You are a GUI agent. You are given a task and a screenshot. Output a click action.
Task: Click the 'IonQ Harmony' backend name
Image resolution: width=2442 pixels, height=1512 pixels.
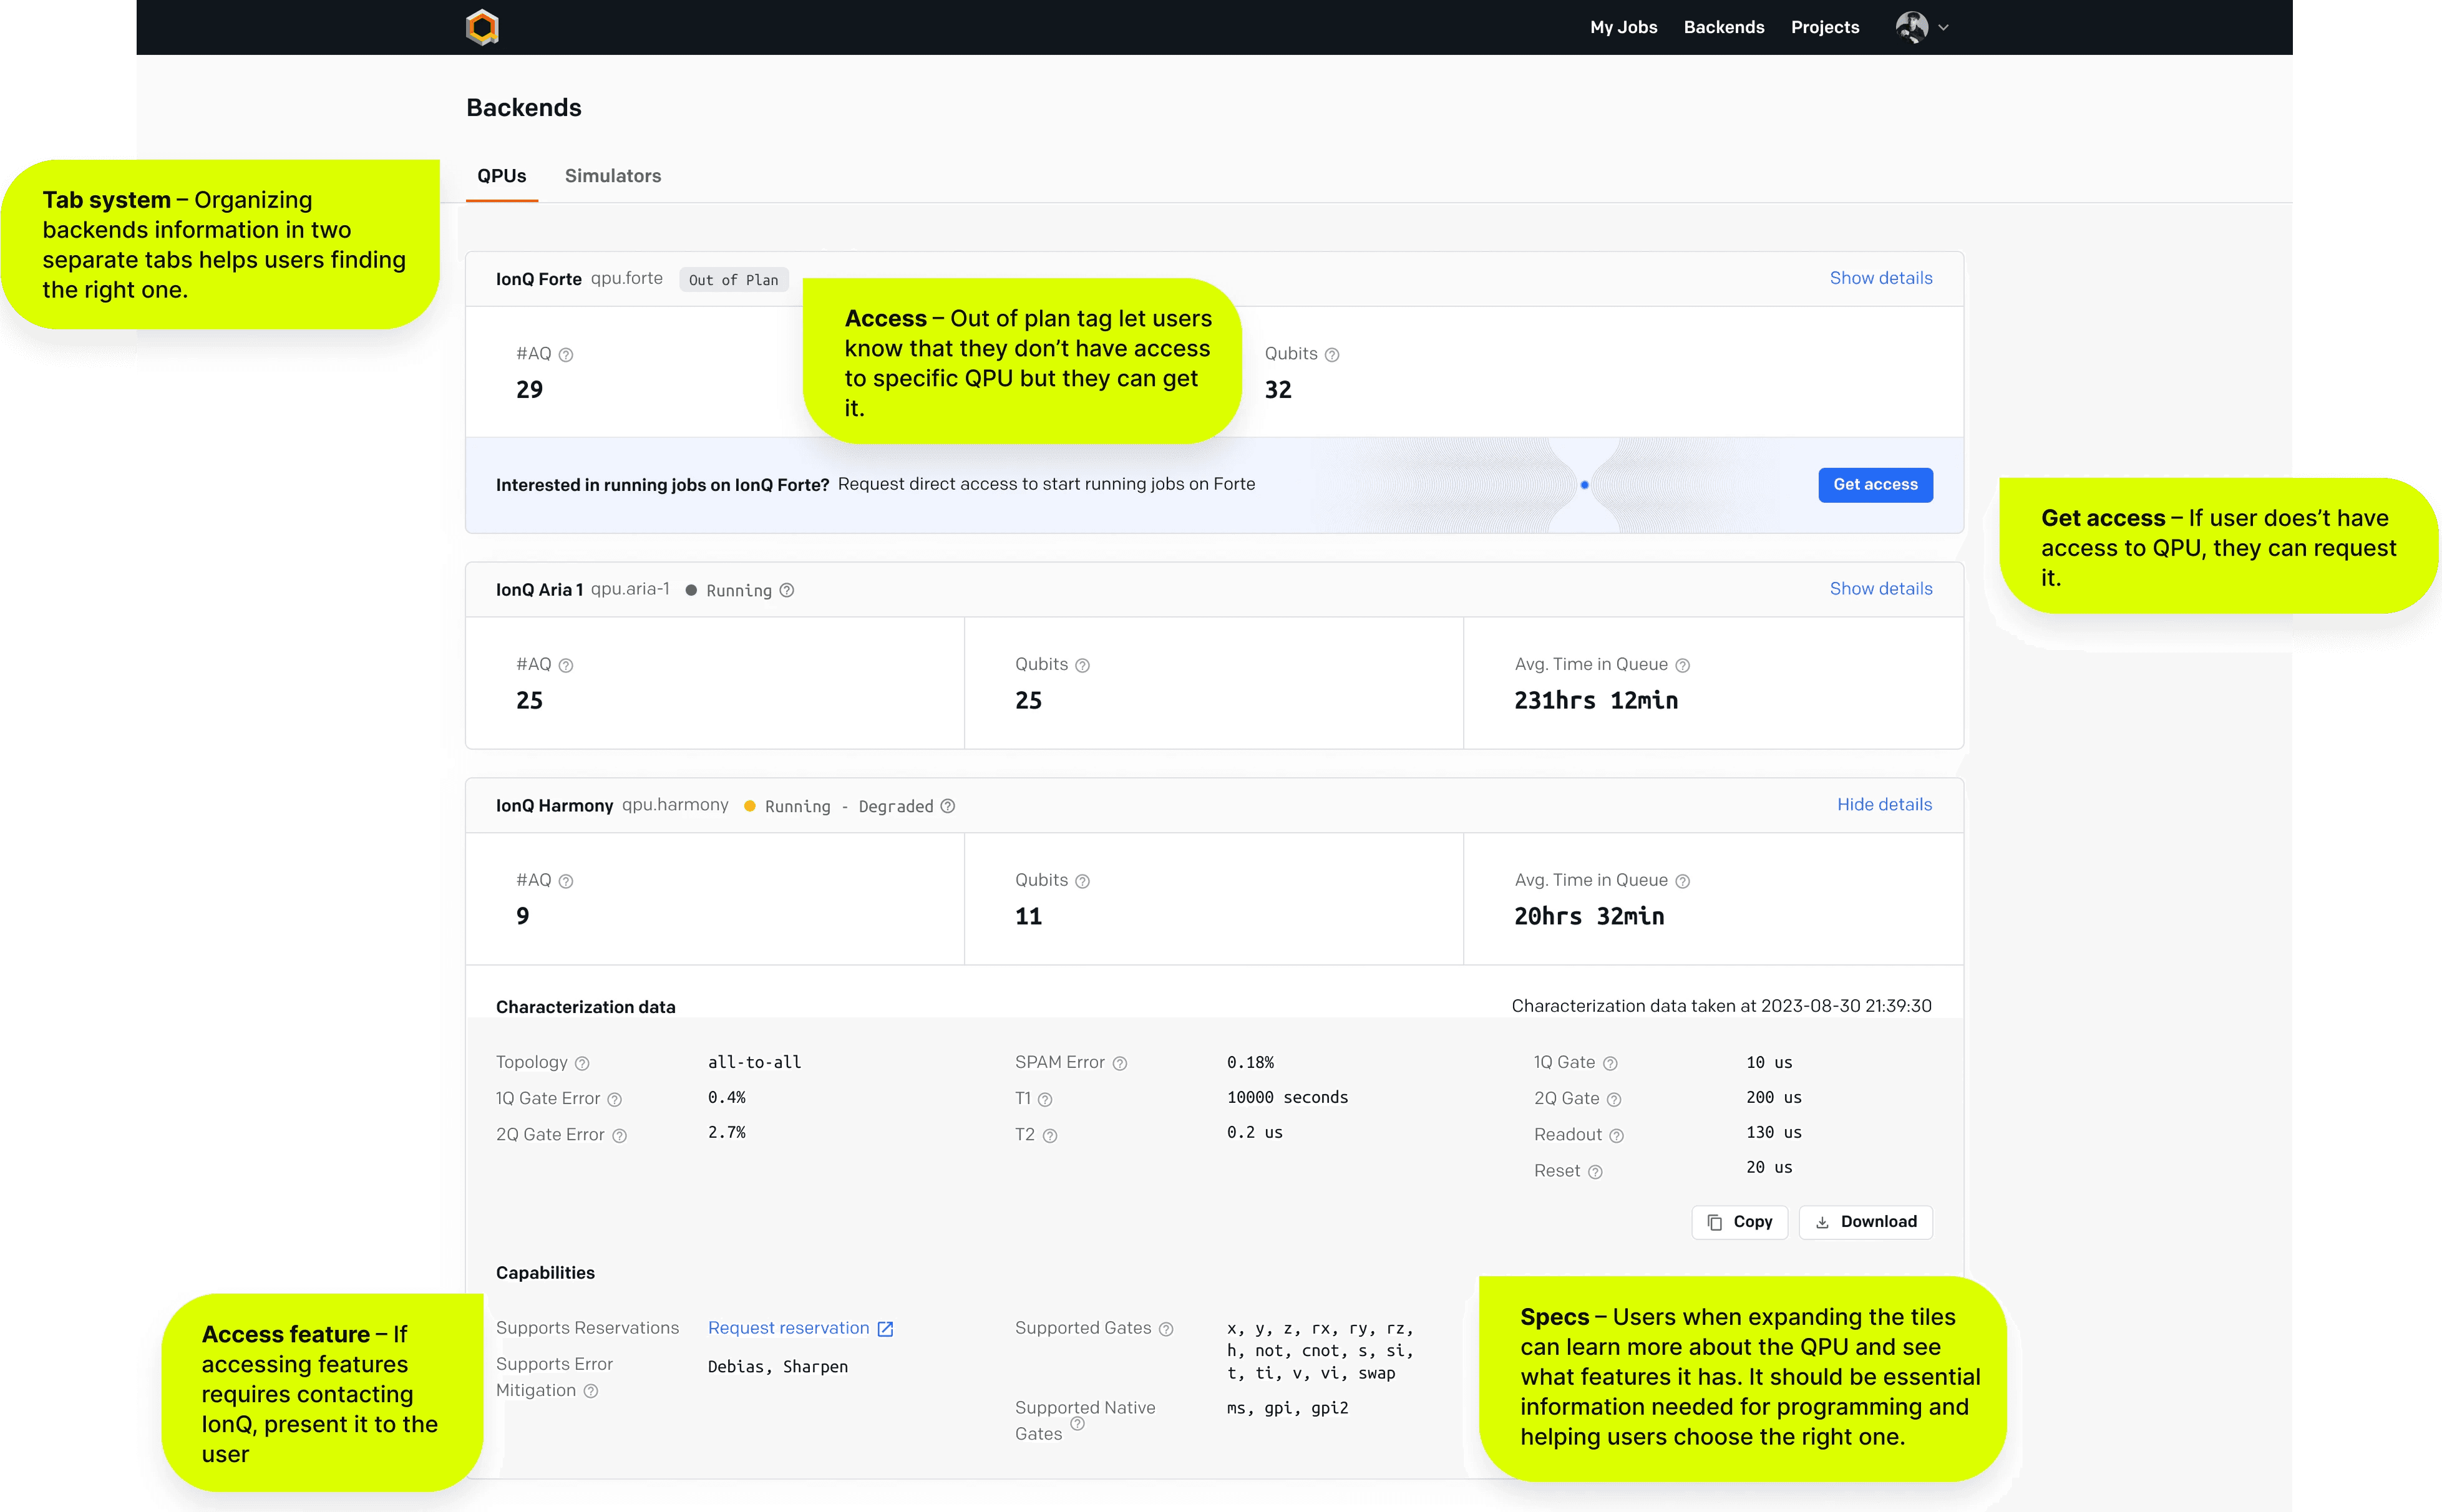pos(555,806)
